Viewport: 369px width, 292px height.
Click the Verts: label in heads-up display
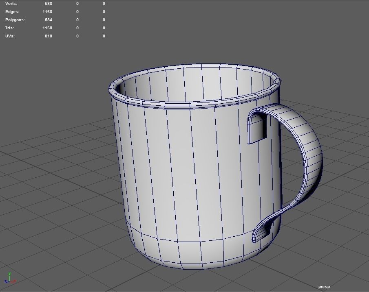[x=11, y=4]
